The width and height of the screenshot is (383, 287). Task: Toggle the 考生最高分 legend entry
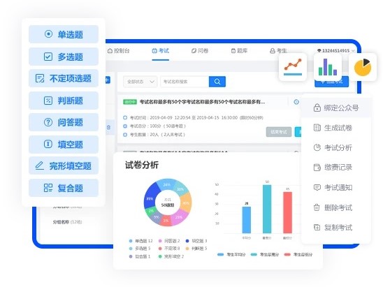pos(264,255)
